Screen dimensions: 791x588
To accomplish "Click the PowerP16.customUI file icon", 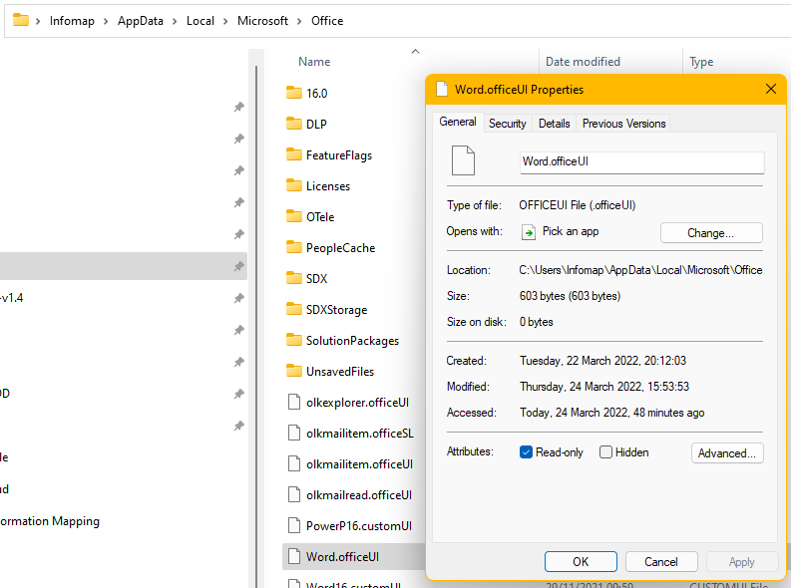I will tap(294, 525).
